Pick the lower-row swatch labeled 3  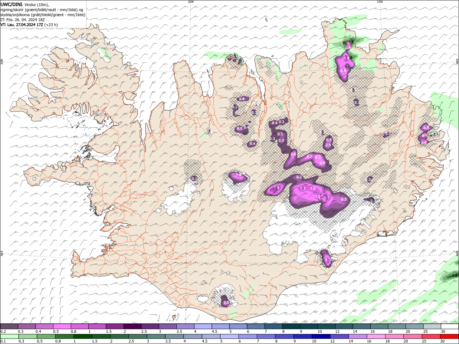156,336
